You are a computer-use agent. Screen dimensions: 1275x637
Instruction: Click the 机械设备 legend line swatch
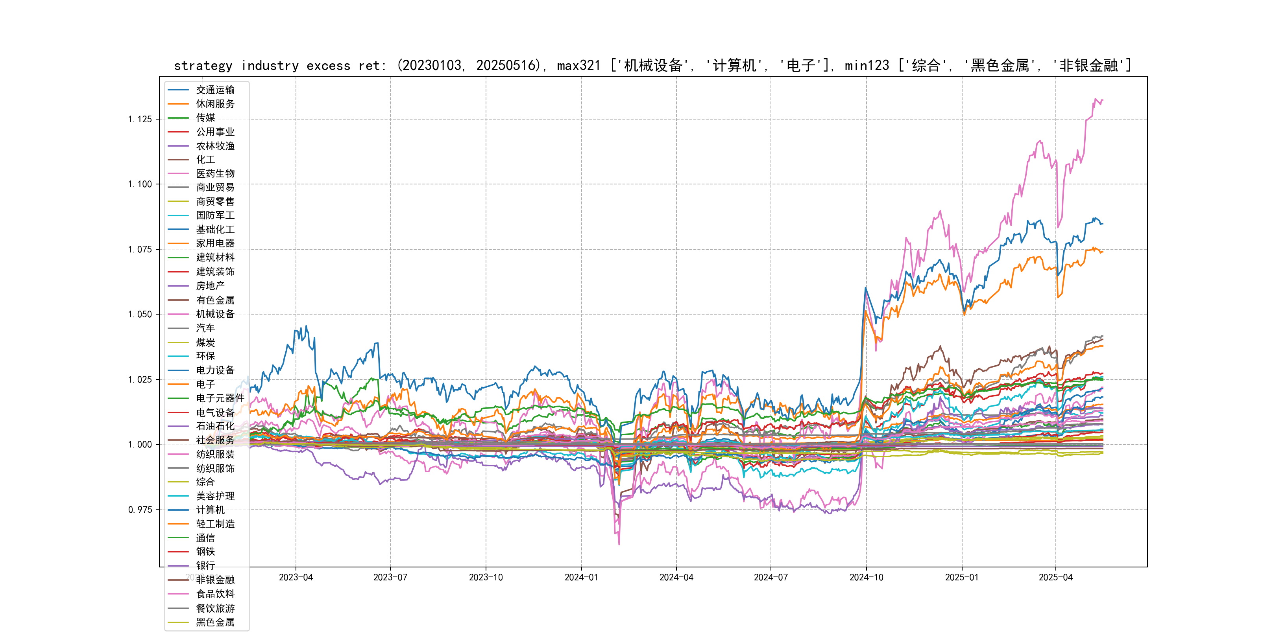pos(178,314)
